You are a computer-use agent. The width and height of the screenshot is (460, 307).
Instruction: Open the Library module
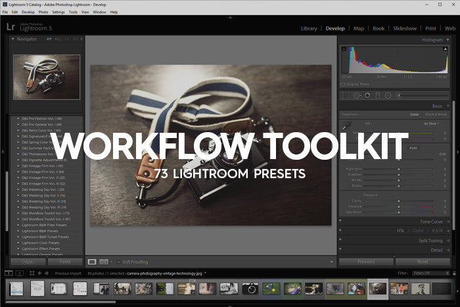click(309, 28)
